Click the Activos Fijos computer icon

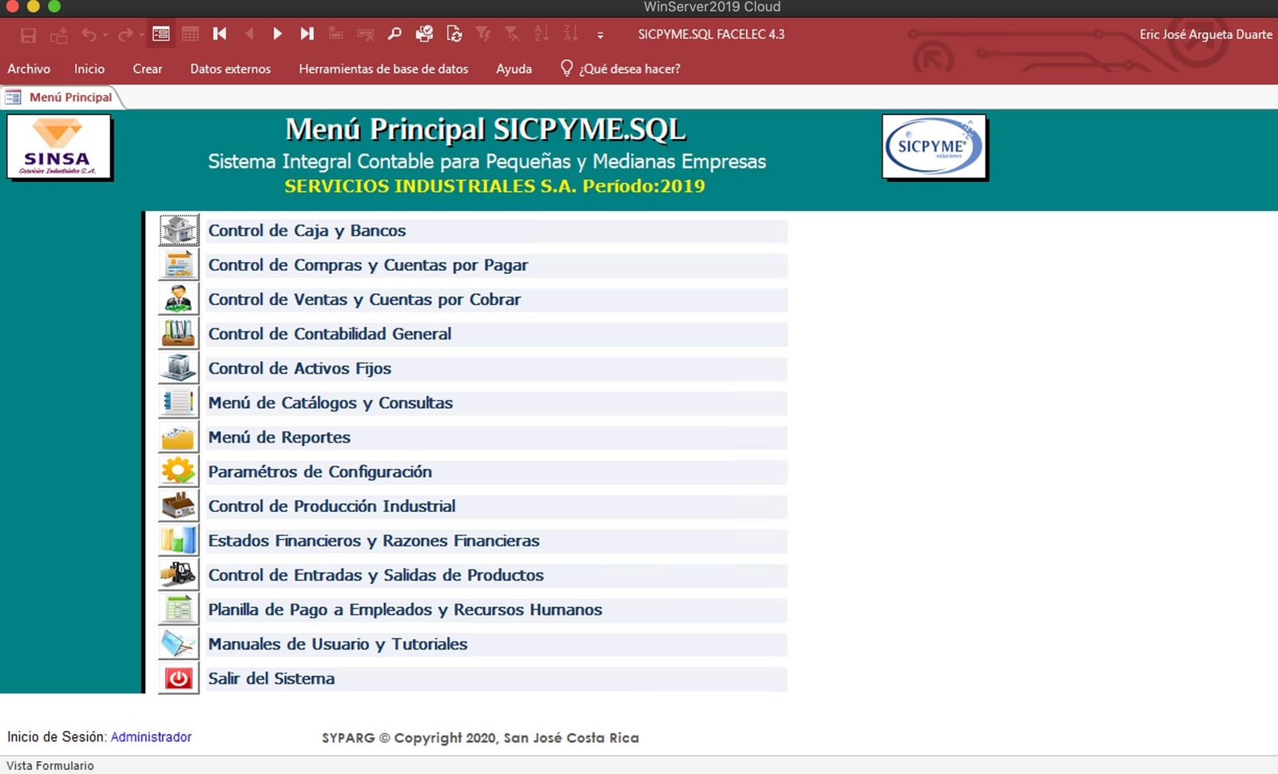[x=178, y=367]
